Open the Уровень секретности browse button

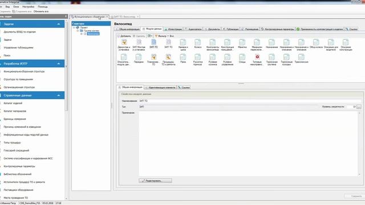coord(359,107)
